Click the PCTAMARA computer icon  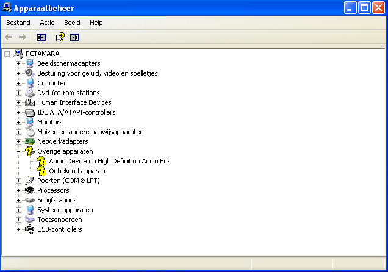(18, 54)
